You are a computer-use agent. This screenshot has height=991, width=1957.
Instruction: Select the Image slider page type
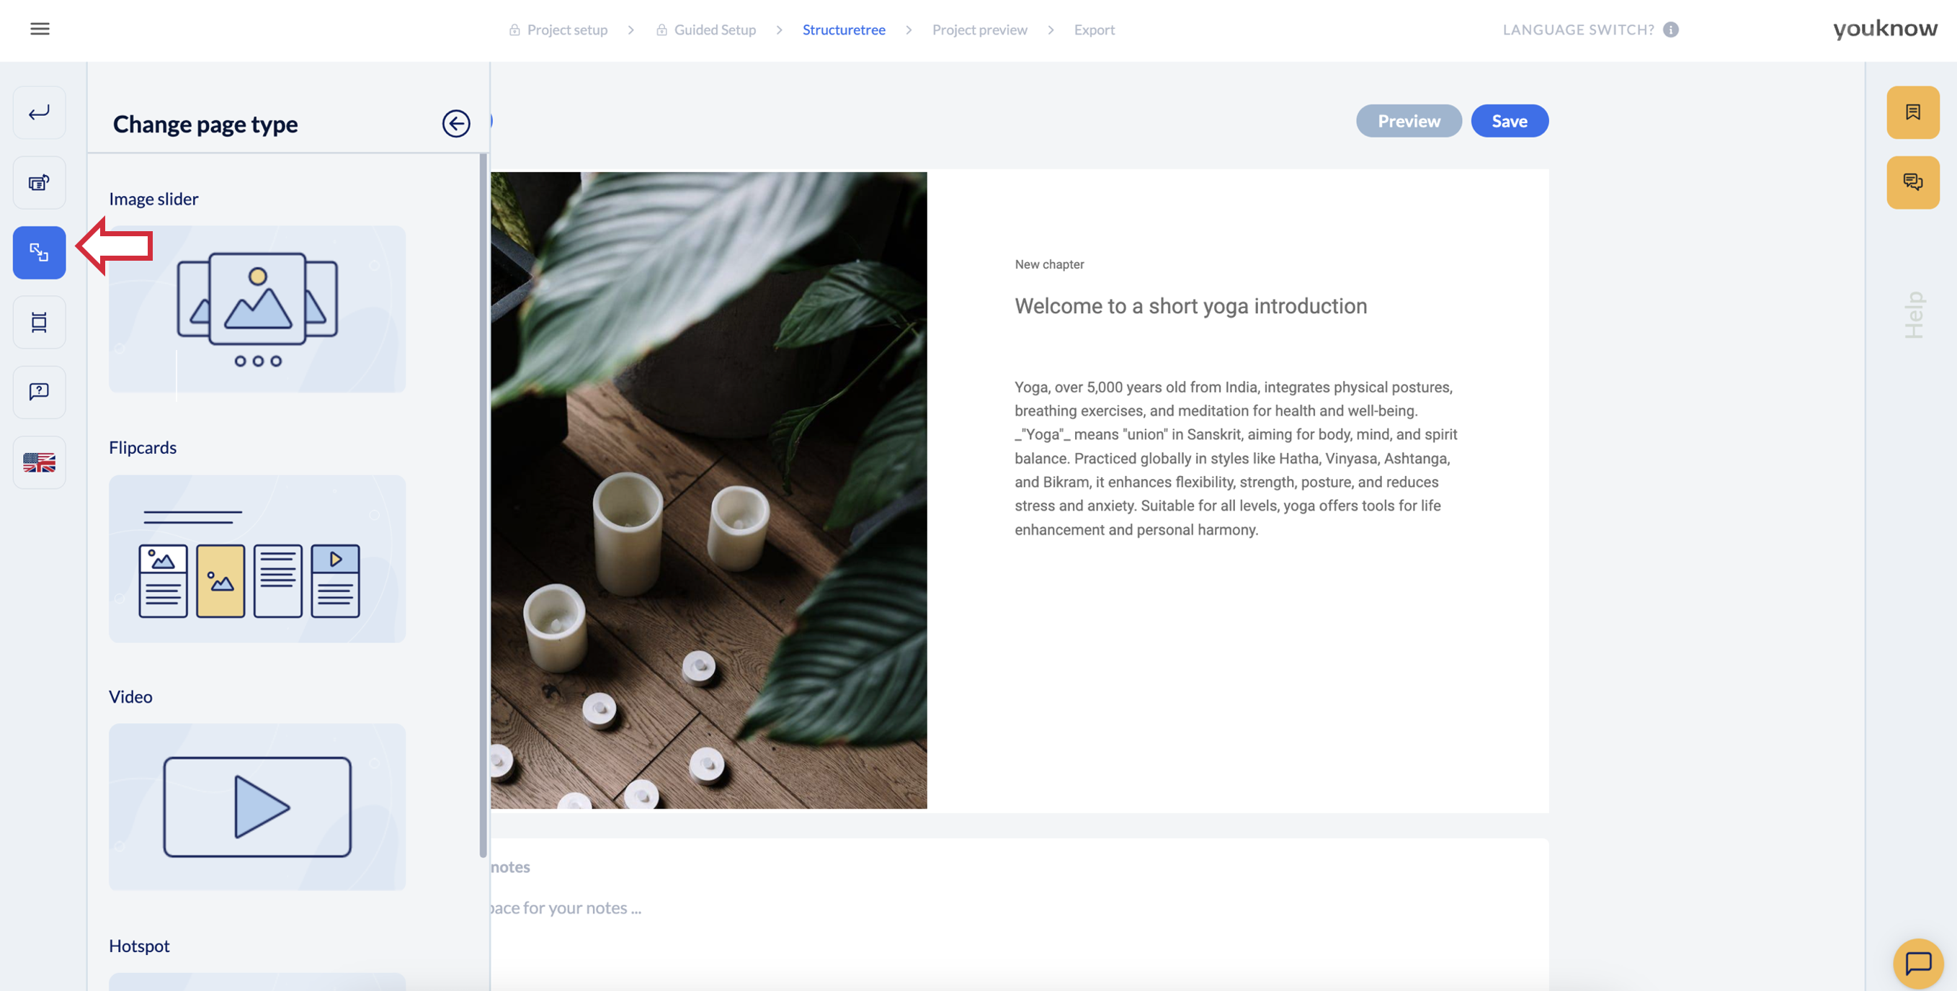coord(257,309)
